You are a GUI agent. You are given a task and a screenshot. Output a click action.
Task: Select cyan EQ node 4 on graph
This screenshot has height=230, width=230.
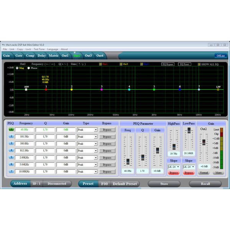129,89
